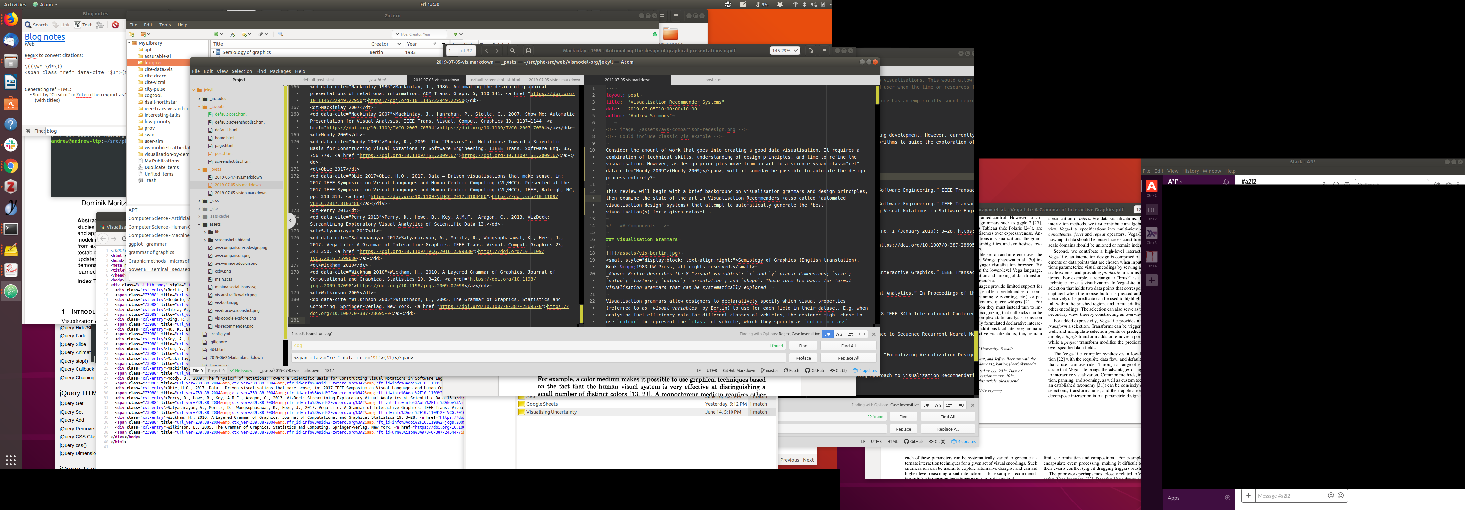Viewport: 1465px width, 510px height.
Task: Click the PDF viewer search icon
Action: [x=512, y=51]
